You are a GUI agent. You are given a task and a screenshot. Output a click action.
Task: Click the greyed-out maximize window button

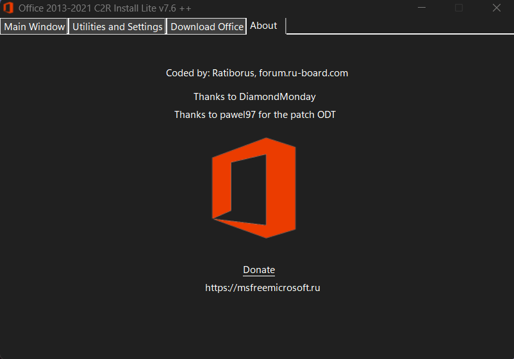[x=459, y=8]
